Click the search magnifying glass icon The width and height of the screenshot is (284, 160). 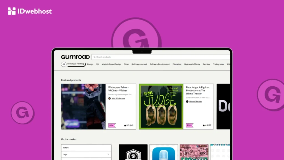[x=94, y=57]
